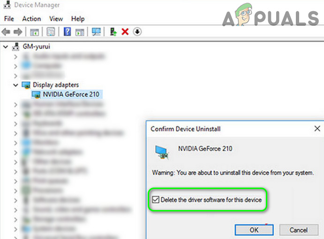Click the Forward arrow toolbar icon
Screen dimensions: 324x239
(18, 32)
